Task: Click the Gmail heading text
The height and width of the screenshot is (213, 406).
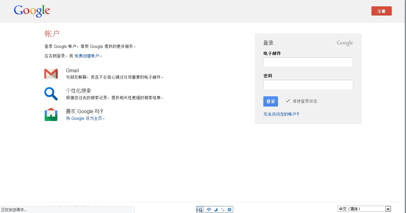Action: point(72,71)
